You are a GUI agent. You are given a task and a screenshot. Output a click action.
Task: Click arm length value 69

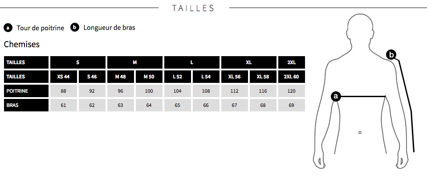coord(291,105)
